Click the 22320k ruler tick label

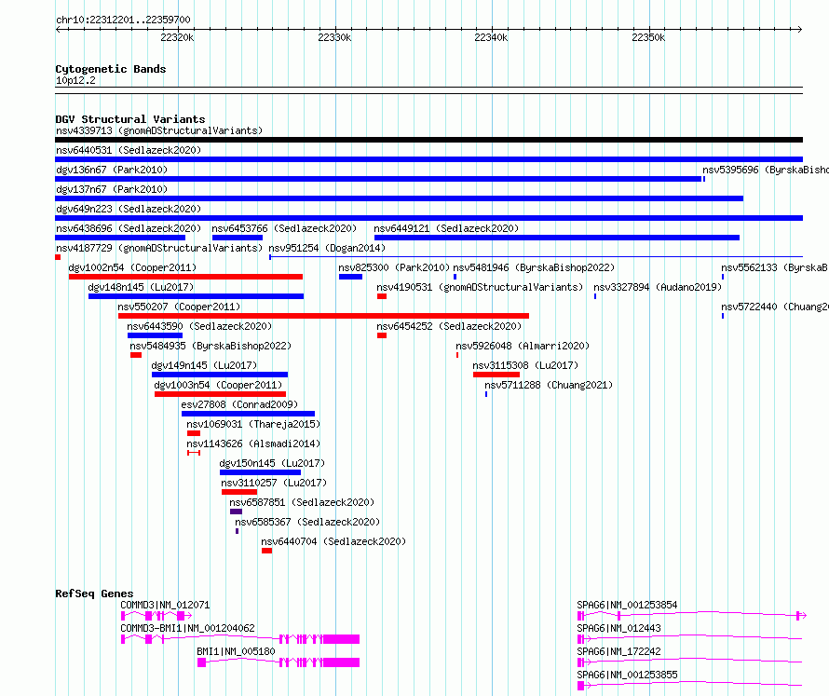[x=177, y=37]
